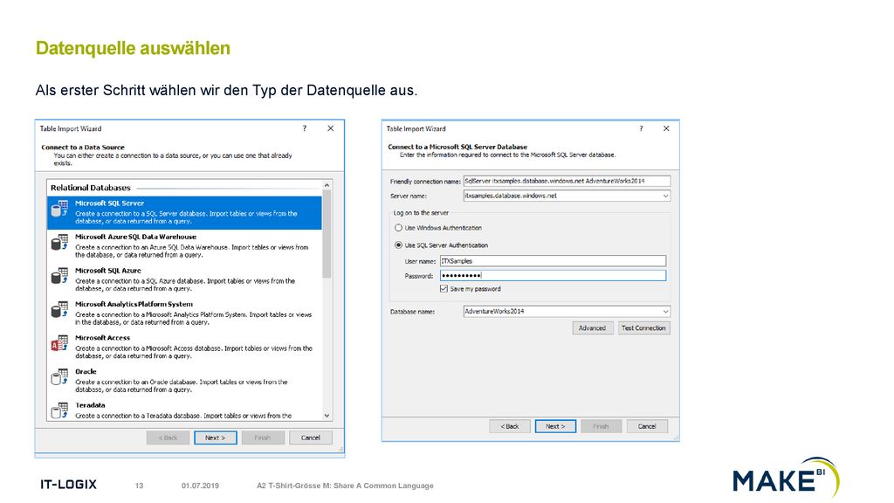Click the User name field
Image resolution: width=894 pixels, height=503 pixels.
pos(553,260)
